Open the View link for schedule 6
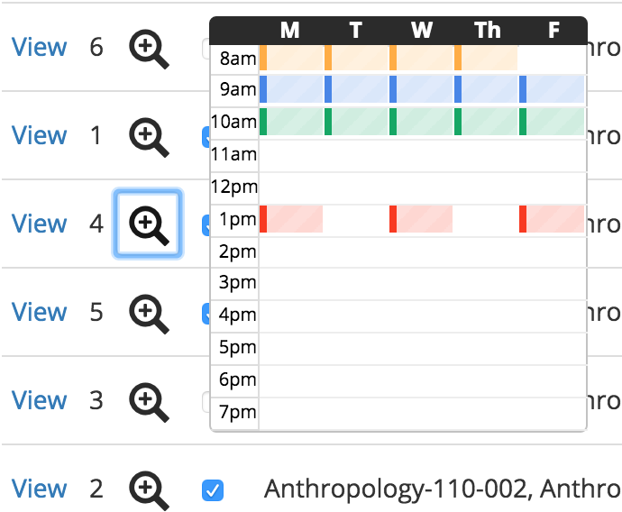 tap(39, 48)
